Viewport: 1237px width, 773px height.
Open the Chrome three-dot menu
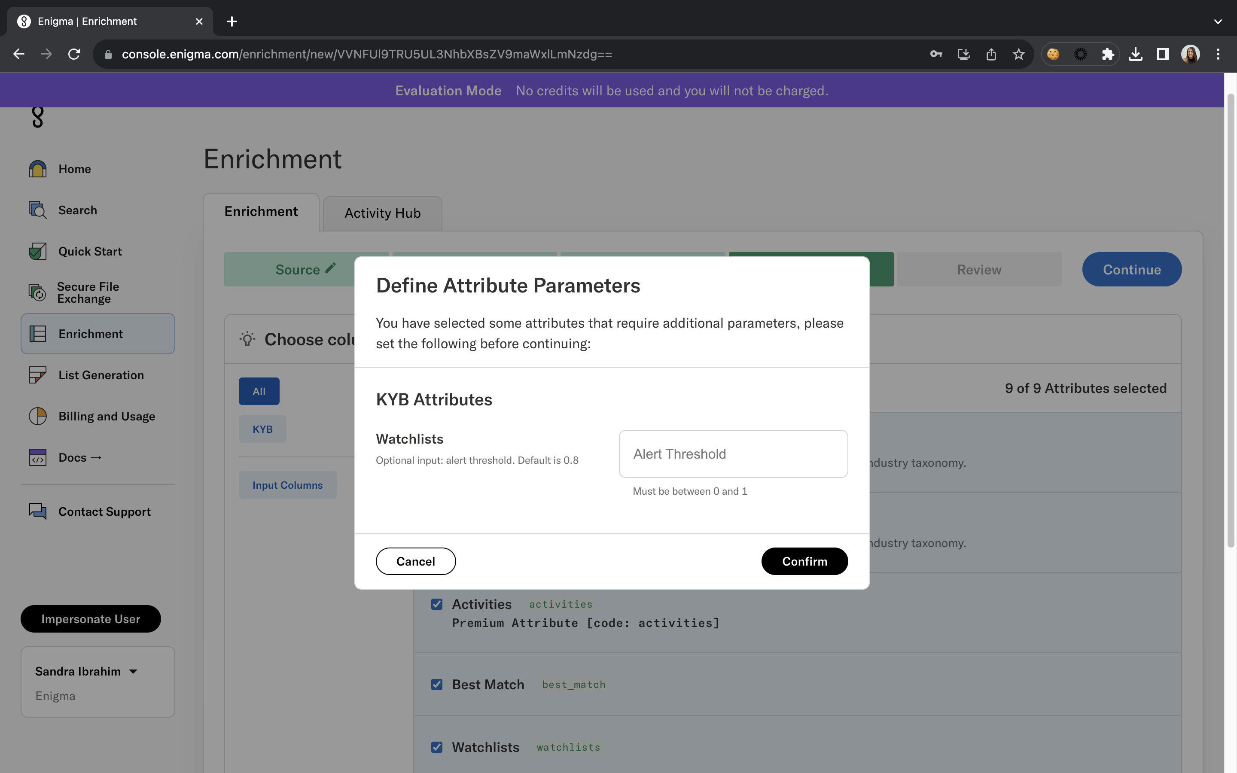tap(1218, 54)
